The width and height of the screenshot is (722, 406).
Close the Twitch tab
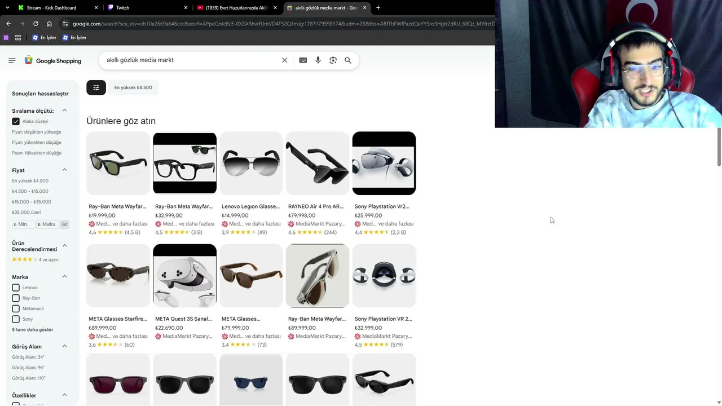(x=186, y=8)
